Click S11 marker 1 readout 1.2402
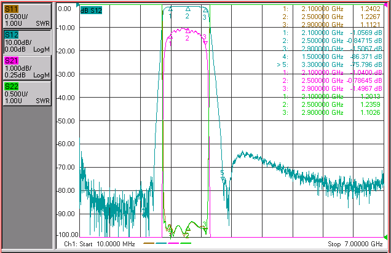391x253 pixels. tap(370, 9)
